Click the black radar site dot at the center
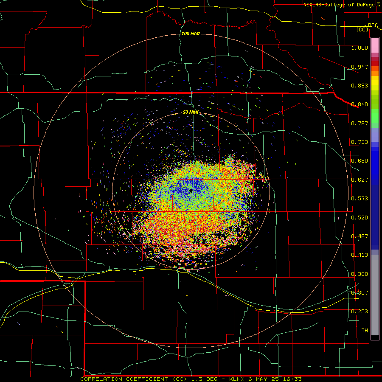The height and width of the screenshot is (382, 382). 191,191
